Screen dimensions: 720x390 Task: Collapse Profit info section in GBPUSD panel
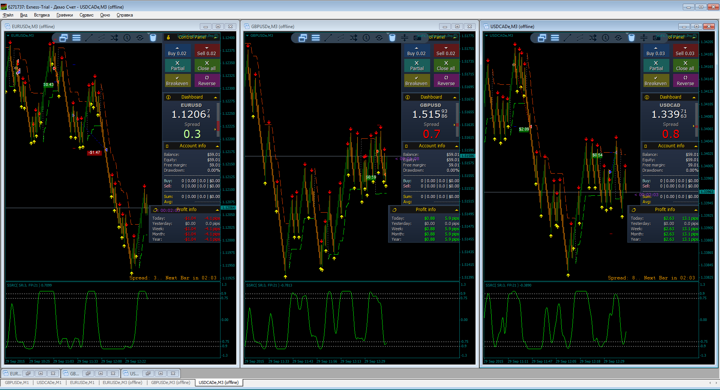(456, 210)
